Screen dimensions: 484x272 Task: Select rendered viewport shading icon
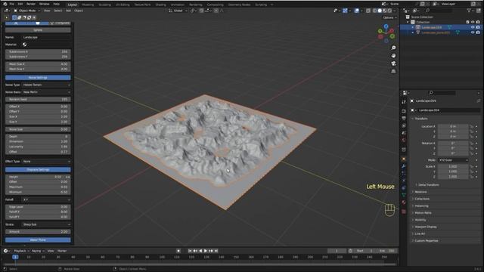tap(389, 11)
